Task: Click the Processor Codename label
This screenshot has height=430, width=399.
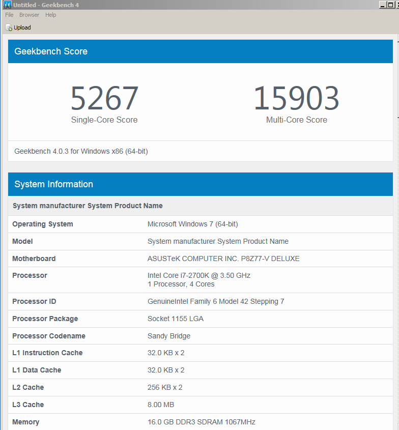Action: 49,336
